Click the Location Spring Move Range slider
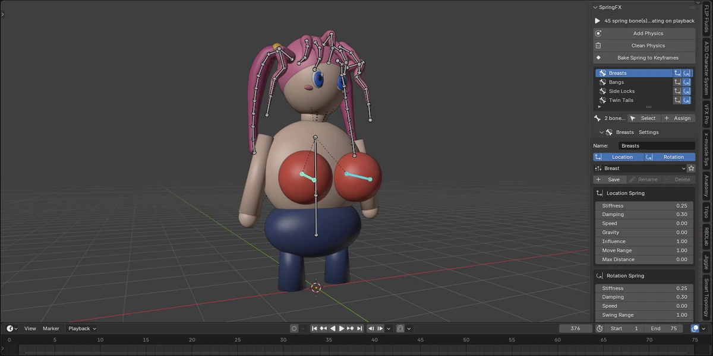Image resolution: width=713 pixels, height=356 pixels. 644,250
